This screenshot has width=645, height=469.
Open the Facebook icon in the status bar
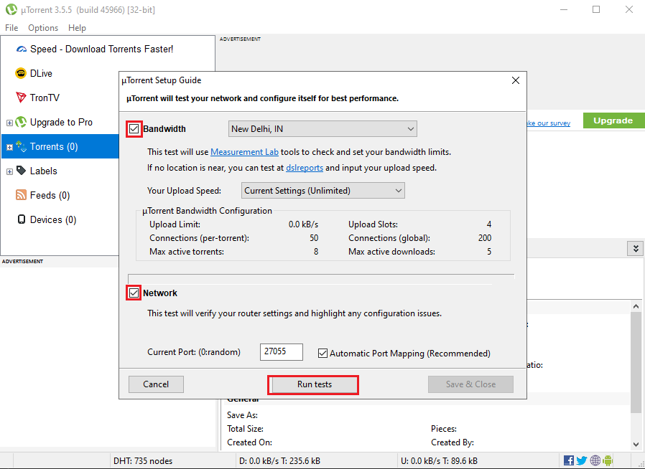[568, 460]
